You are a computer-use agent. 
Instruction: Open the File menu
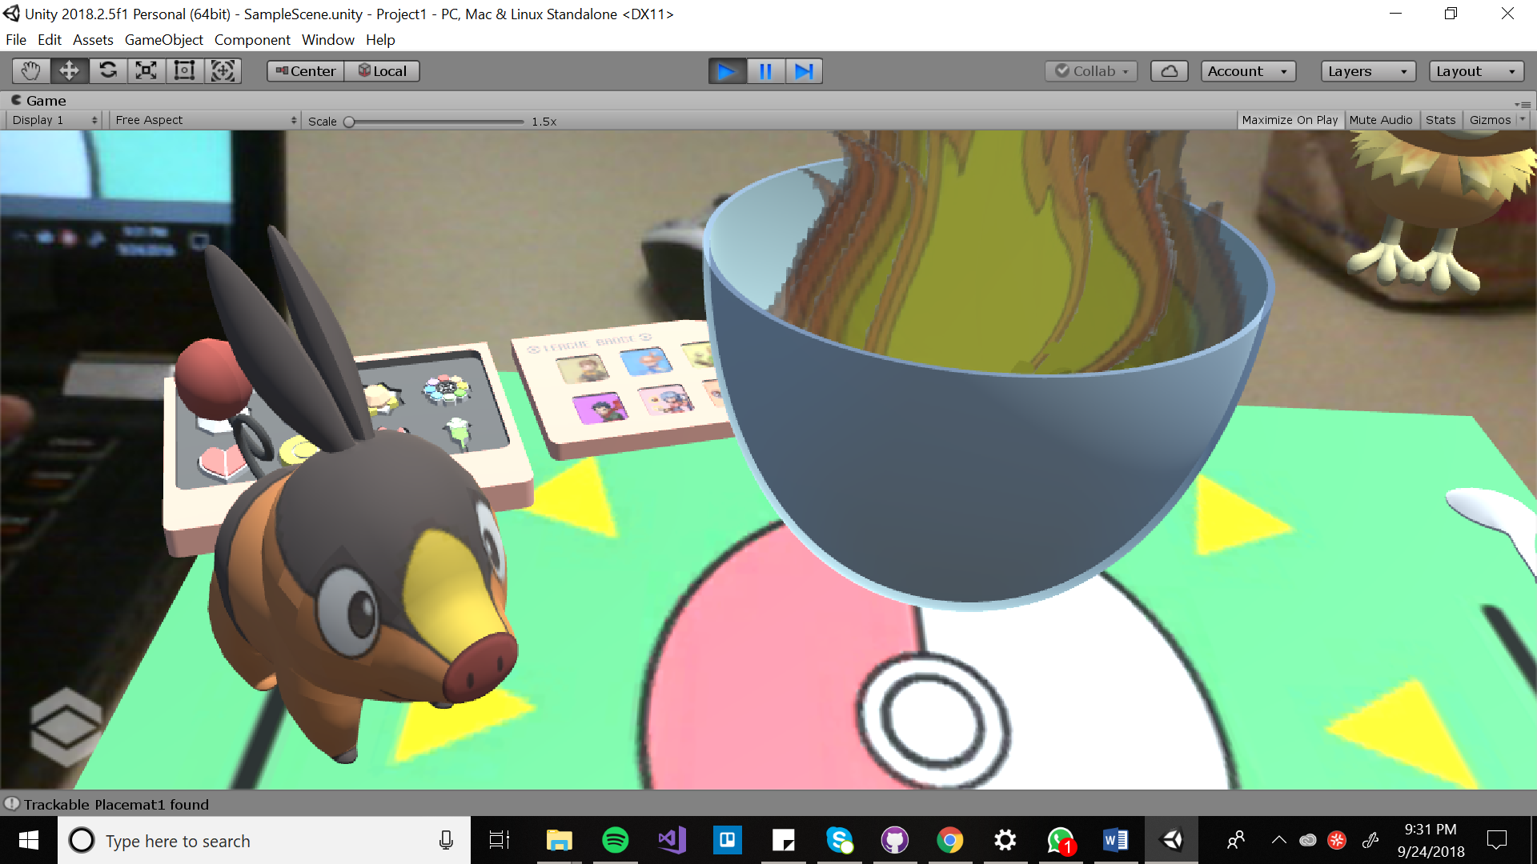pos(16,40)
